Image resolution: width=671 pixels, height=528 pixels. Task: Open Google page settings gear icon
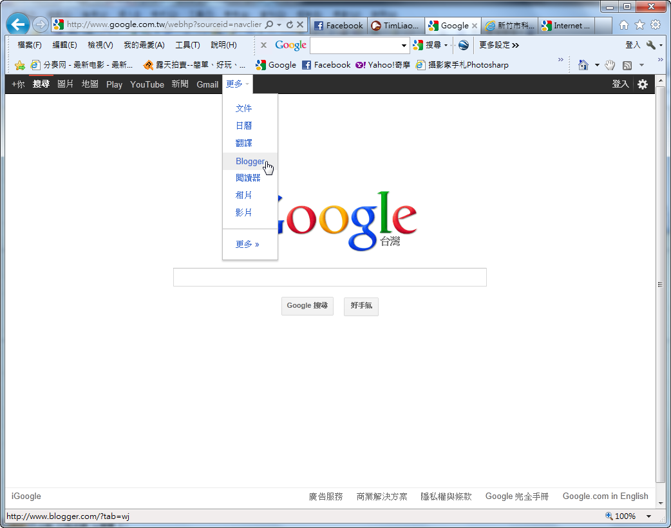(642, 84)
